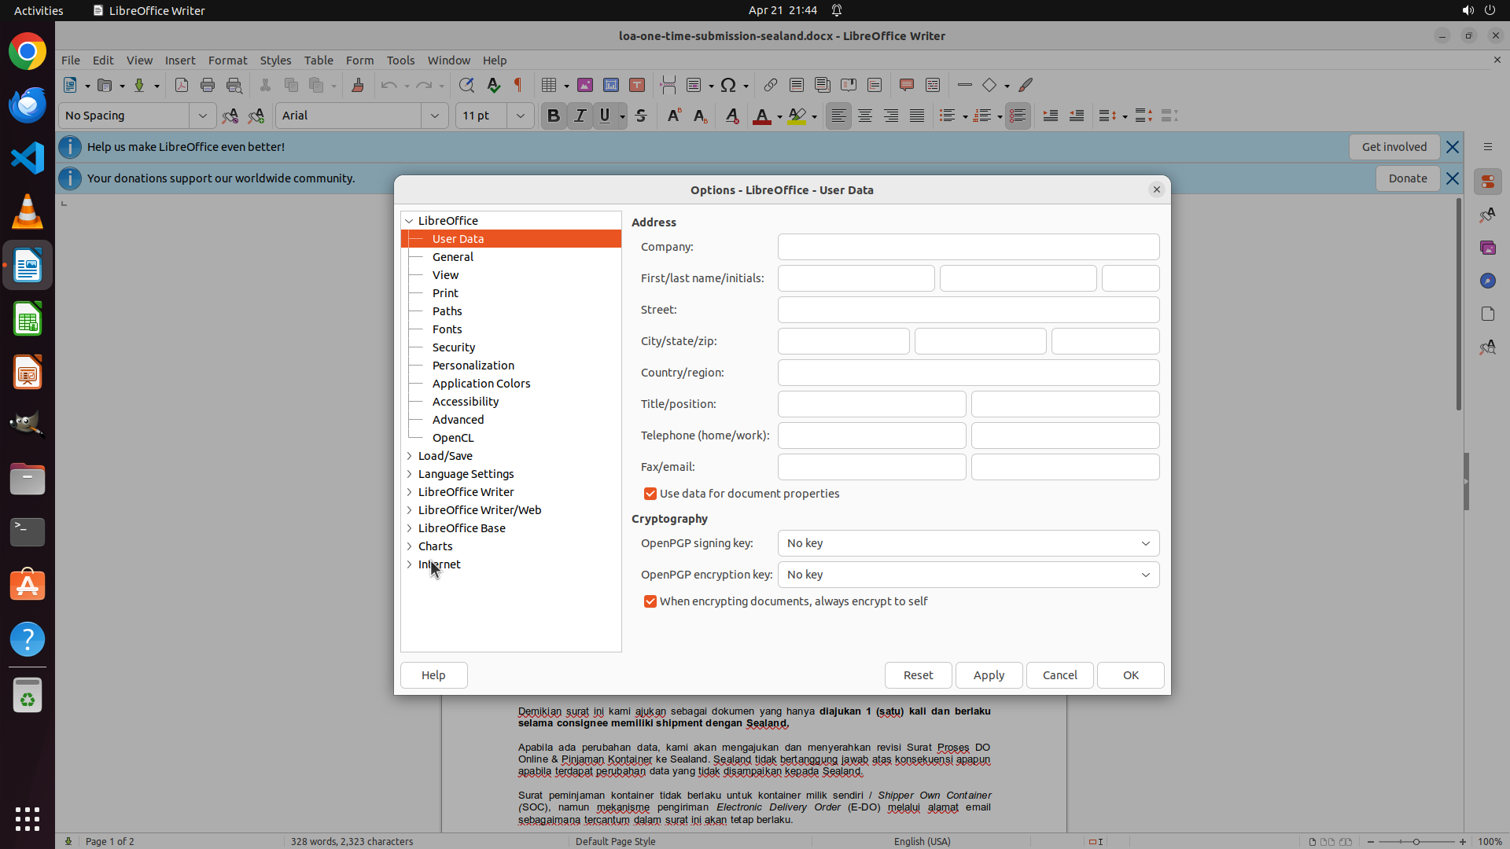
Task: Open the OpenPGP signing key dropdown
Action: [x=968, y=543]
